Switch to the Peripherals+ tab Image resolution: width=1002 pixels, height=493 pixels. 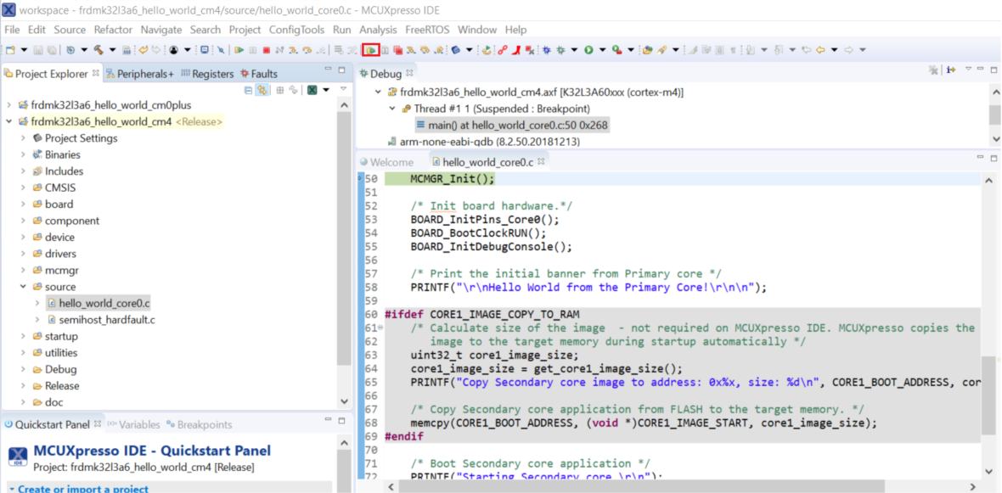(139, 74)
